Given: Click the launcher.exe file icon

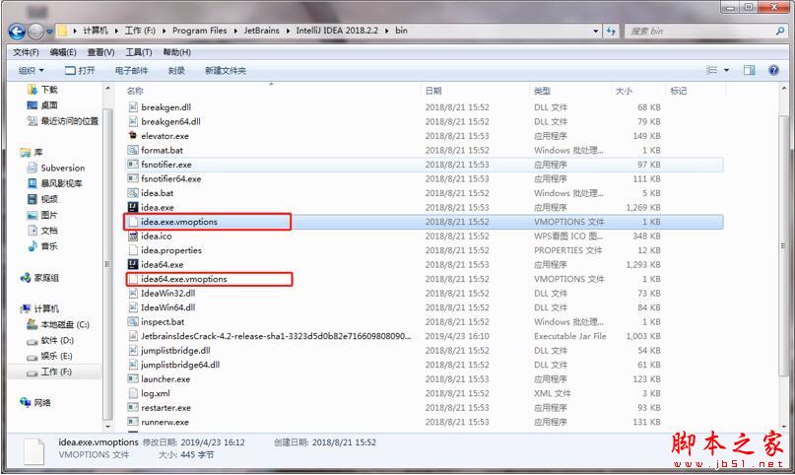Looking at the screenshot, I should [133, 378].
